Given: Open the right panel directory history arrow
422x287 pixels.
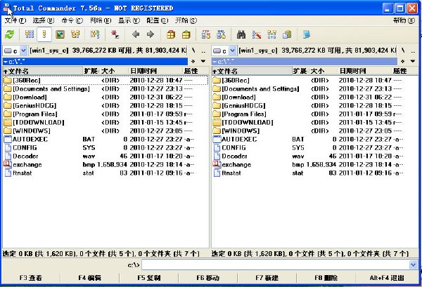Looking at the screenshot, I should pyautogui.click(x=412, y=62).
